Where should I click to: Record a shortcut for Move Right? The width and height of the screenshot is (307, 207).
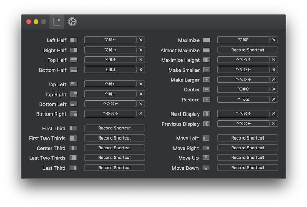click(248, 148)
